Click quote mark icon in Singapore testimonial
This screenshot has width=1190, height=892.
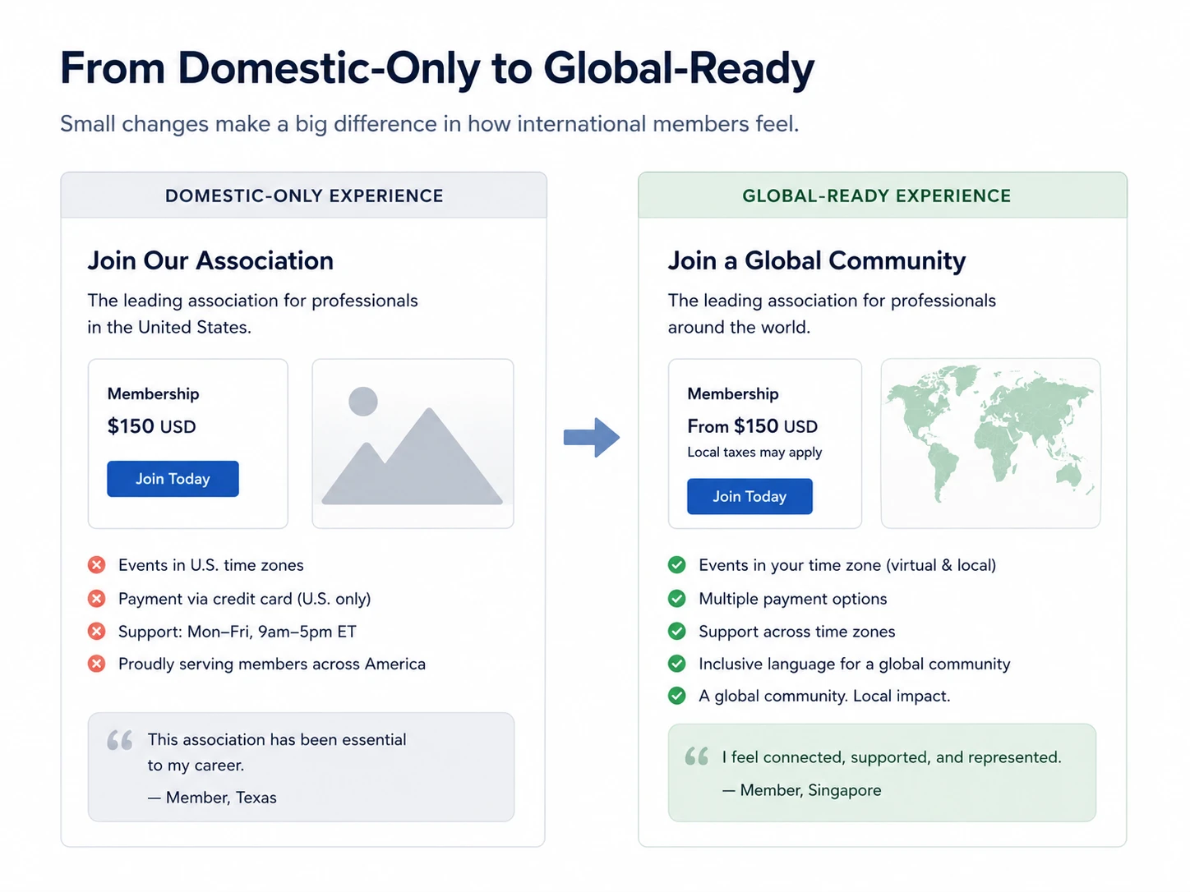697,756
